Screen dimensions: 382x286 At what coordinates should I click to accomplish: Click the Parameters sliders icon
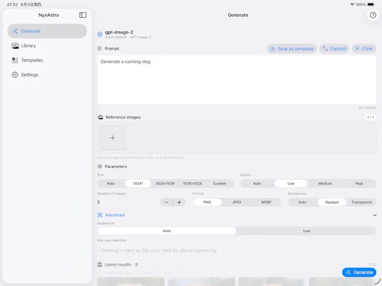point(100,166)
